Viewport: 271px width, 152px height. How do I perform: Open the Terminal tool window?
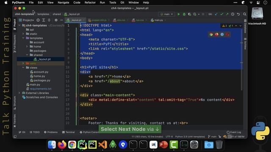[68, 132]
